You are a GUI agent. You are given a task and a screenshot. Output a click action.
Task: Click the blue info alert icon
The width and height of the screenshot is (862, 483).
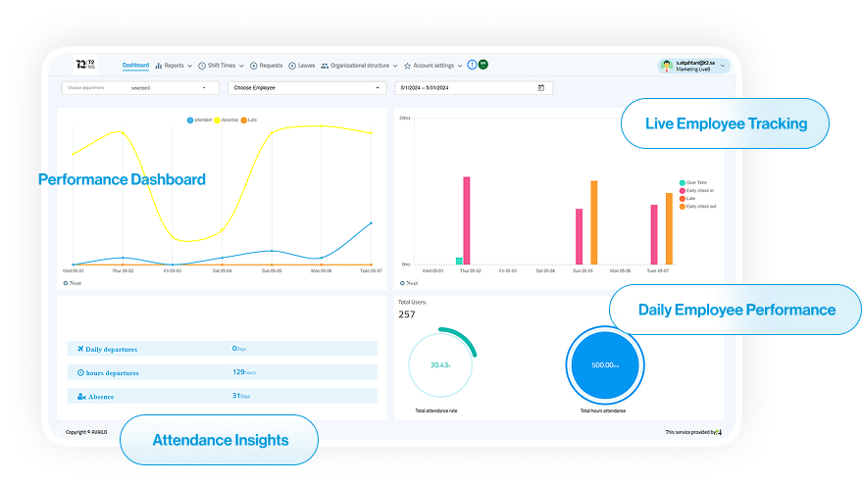tap(472, 66)
